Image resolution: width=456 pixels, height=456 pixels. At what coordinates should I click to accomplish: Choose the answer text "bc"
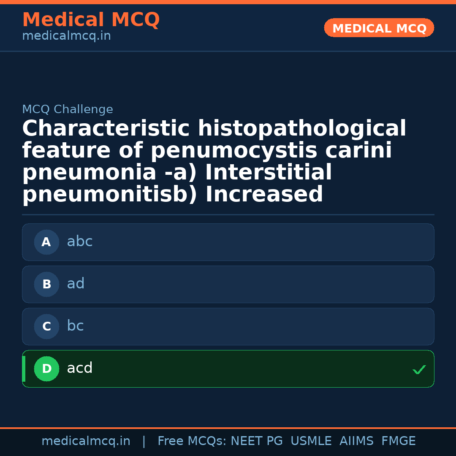point(75,326)
